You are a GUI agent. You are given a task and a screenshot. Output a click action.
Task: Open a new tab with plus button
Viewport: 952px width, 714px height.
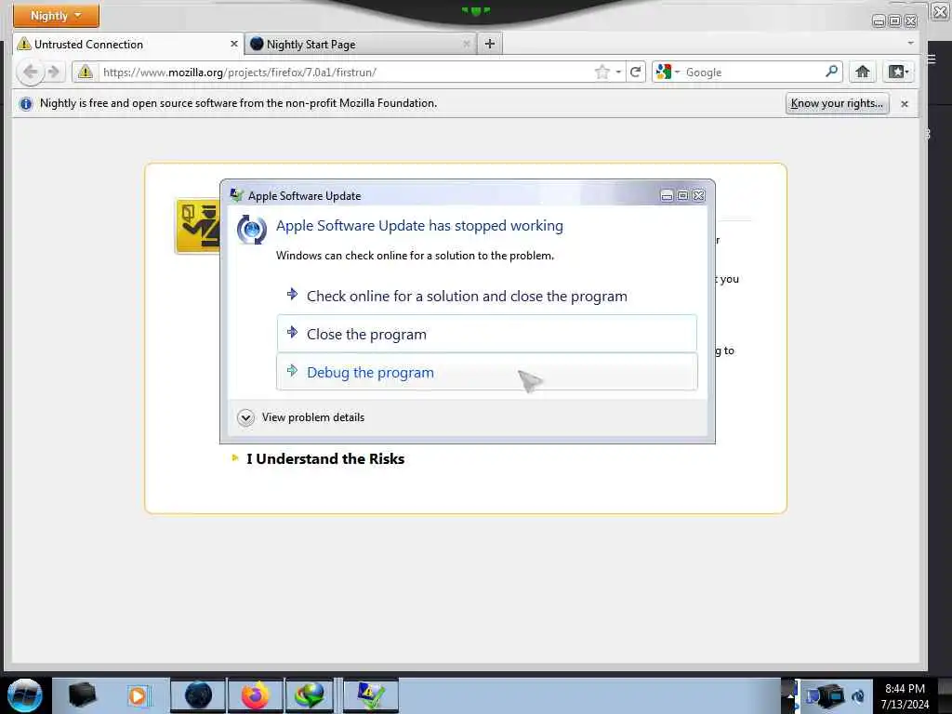[x=489, y=44]
